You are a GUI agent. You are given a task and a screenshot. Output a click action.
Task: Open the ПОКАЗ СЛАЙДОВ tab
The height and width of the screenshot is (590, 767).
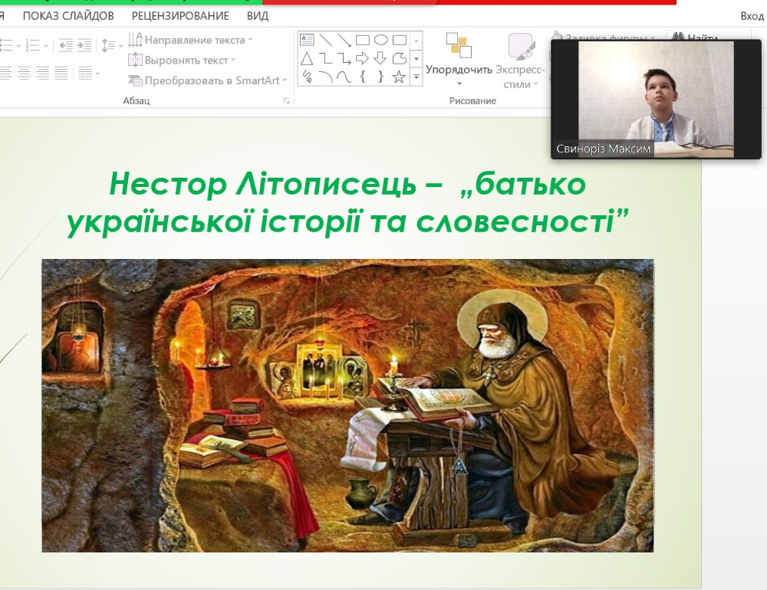coord(68,16)
